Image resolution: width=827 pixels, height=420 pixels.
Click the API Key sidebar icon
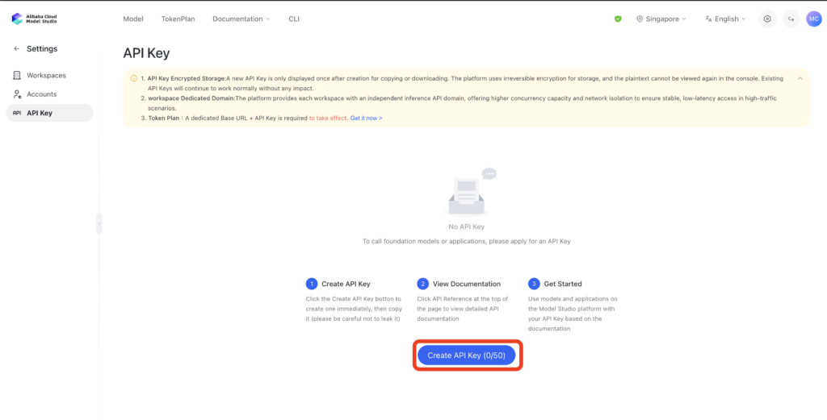(x=17, y=113)
